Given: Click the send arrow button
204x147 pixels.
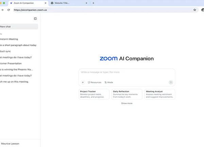Looking at the screenshot, I should (x=171, y=82).
